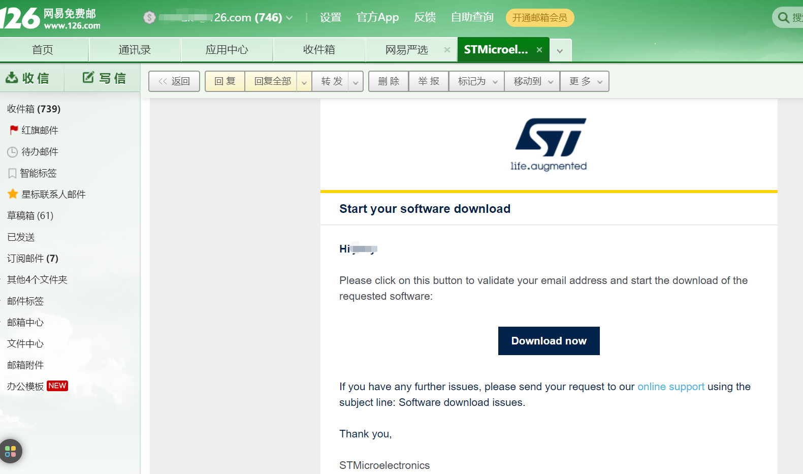The image size is (803, 474).
Task: Click 举报 report button
Action: point(429,81)
